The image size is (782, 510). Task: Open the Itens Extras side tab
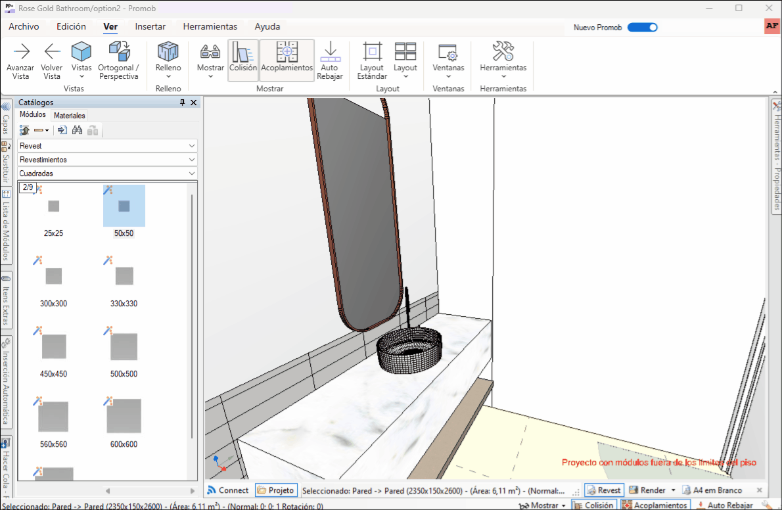[x=6, y=301]
